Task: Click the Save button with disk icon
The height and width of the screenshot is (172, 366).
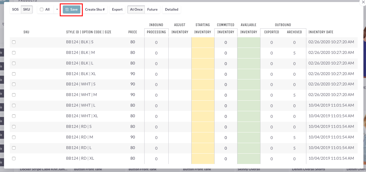Action: point(71,9)
